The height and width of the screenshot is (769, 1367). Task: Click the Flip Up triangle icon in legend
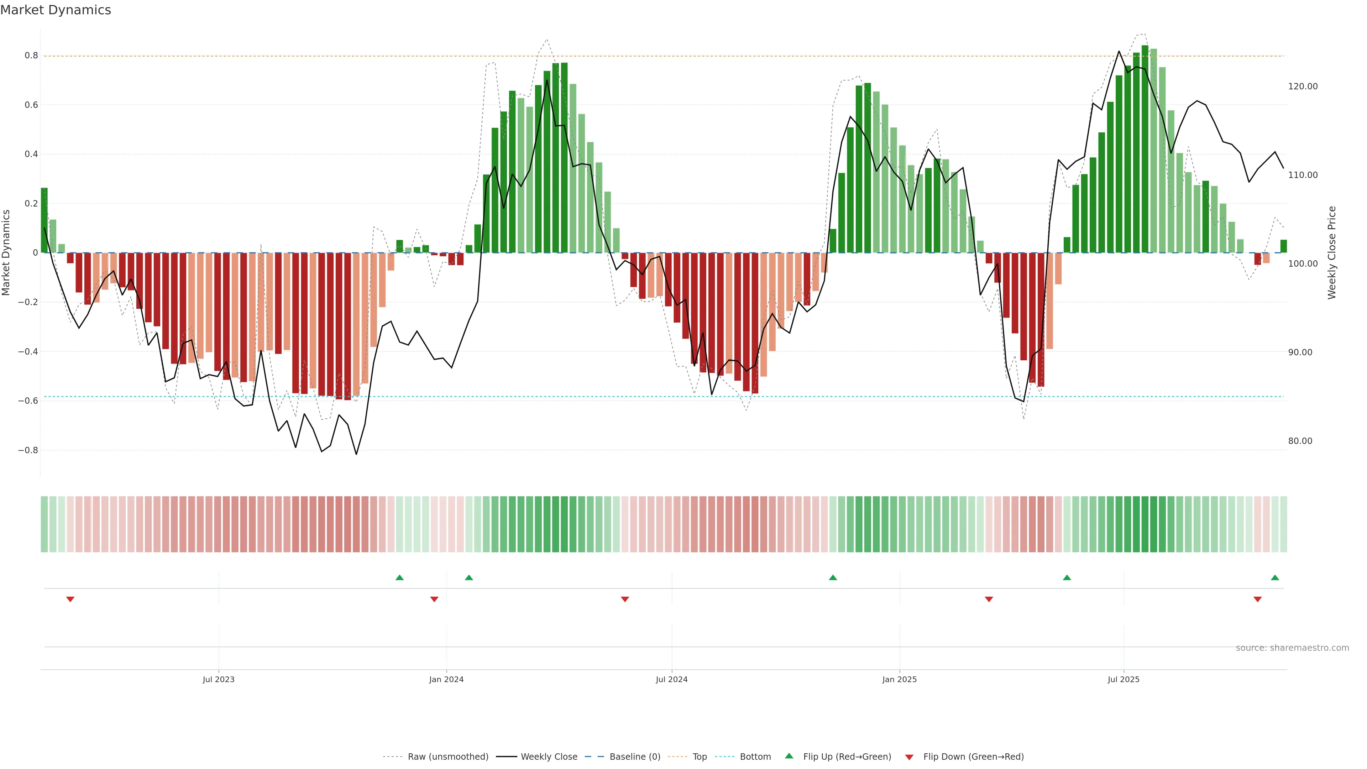pyautogui.click(x=789, y=756)
